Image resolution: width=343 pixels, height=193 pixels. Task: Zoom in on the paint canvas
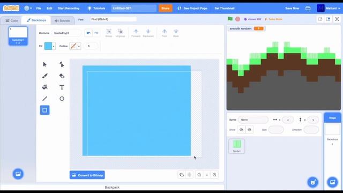point(214,175)
